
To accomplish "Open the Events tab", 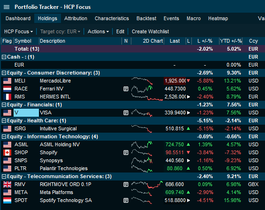I will click(171, 18).
